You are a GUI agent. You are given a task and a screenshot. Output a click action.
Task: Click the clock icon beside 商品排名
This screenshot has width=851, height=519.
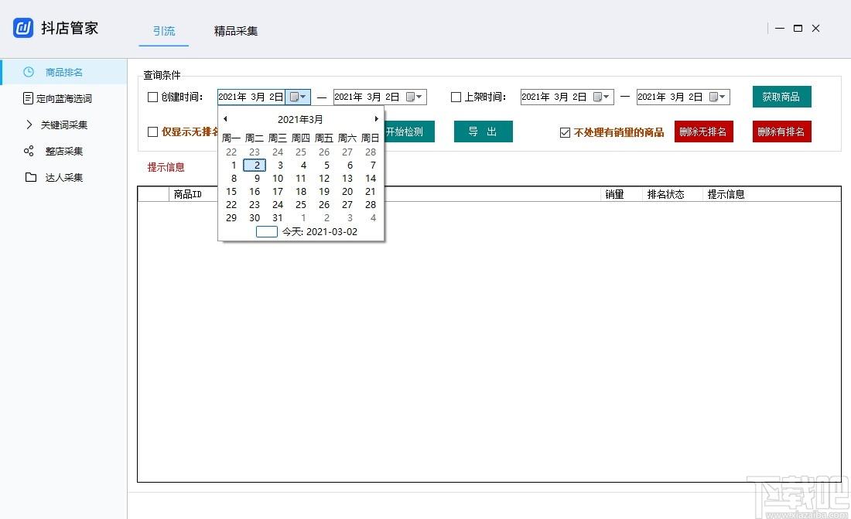pos(29,72)
